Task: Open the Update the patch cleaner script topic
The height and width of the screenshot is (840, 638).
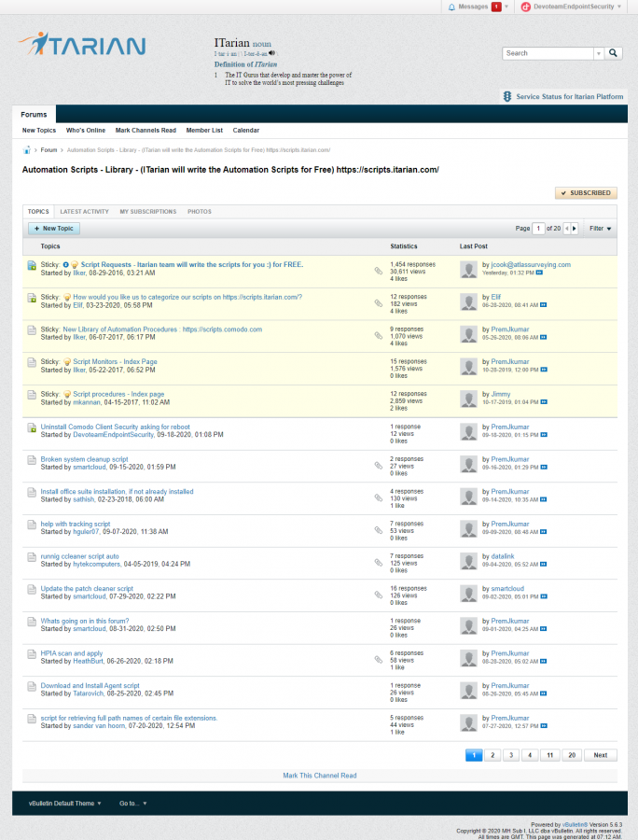Action: pyautogui.click(x=87, y=588)
